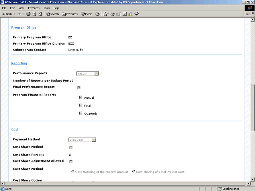
Task: Click the Internet Explorer page icon in title bar
Action: (x=2, y=2)
